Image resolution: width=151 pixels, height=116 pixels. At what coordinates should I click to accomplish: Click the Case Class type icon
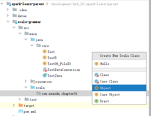pos(96,82)
